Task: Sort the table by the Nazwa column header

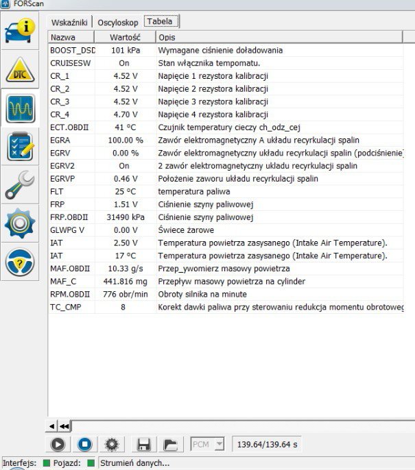Action: [x=71, y=37]
